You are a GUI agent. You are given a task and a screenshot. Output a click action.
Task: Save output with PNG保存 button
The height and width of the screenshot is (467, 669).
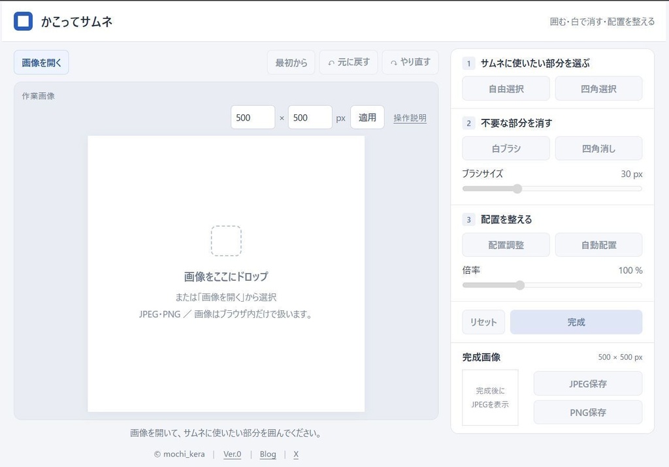tap(588, 412)
